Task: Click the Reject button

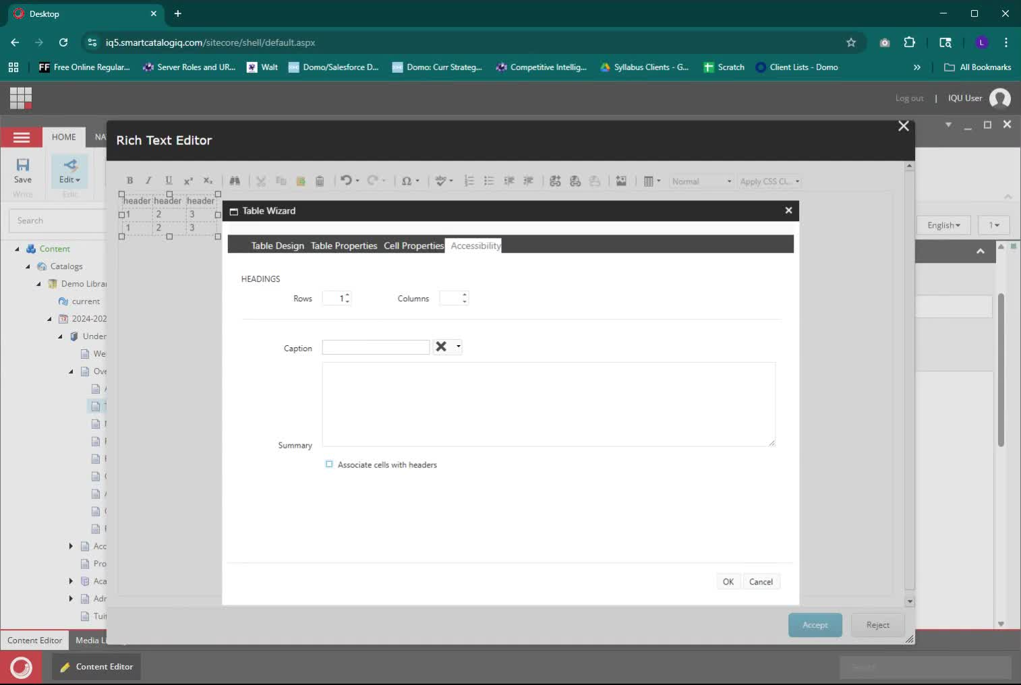Action: (x=877, y=625)
